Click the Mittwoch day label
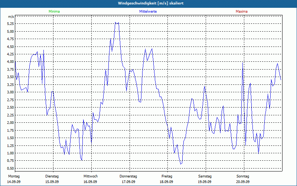The image size is (297, 186). coord(91,176)
